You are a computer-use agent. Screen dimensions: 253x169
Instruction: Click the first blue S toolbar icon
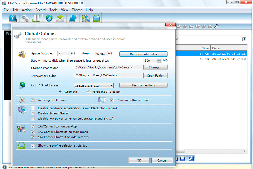13,18
